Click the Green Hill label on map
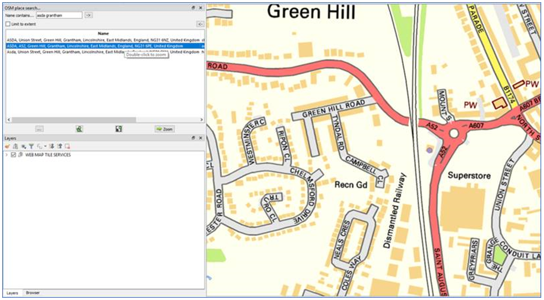Screen dimensions: 544x300 [311, 12]
